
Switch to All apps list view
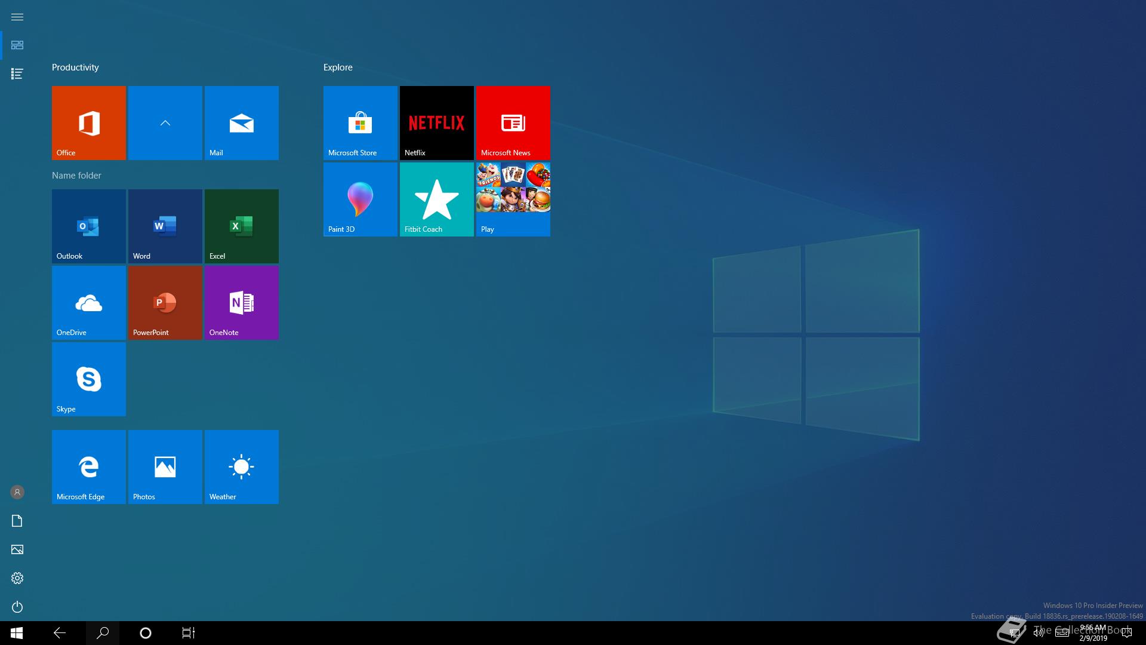coord(17,74)
